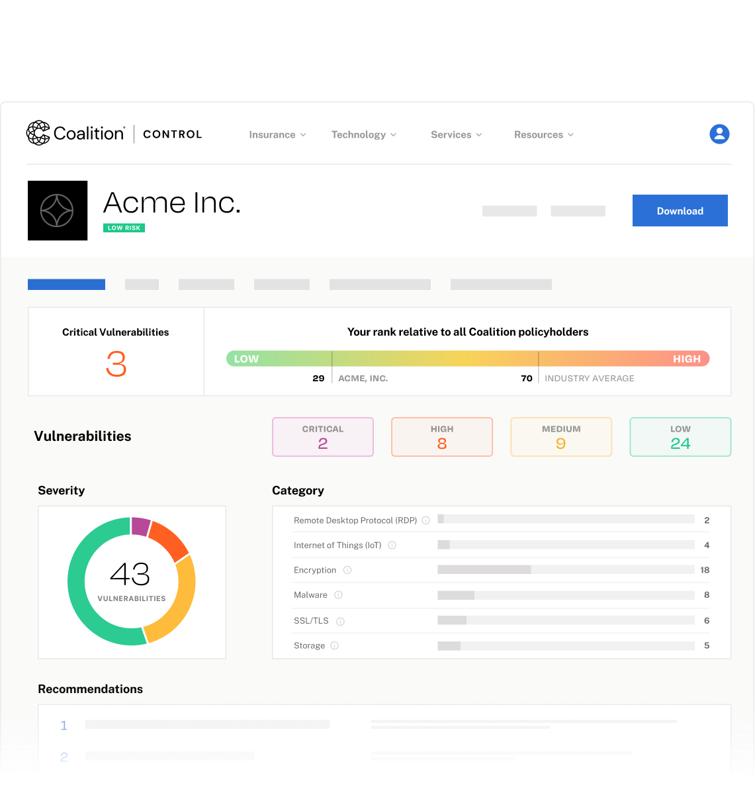Open the user account avatar menu
Screen dimensions: 755x803
[719, 134]
